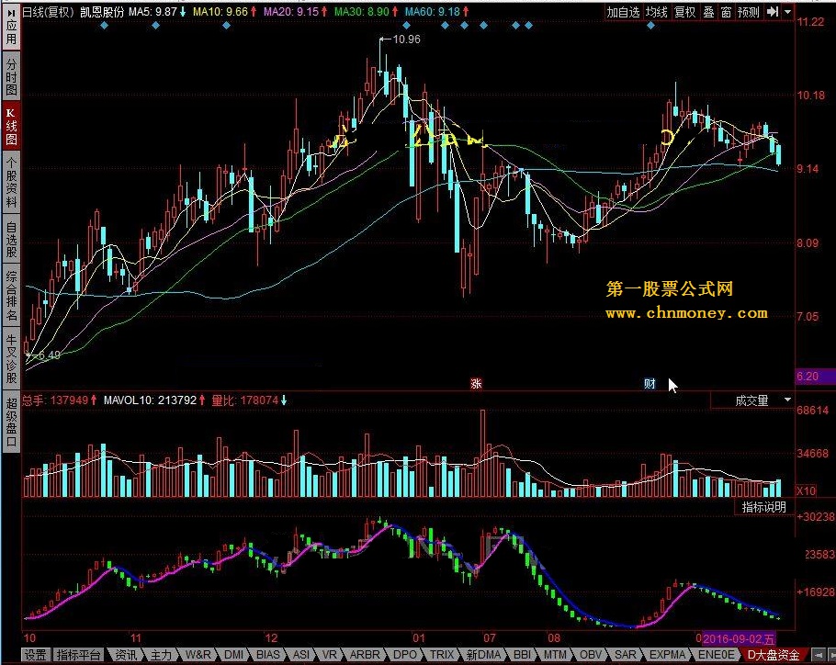Select the 新DMA indicator tab
The width and height of the screenshot is (836, 665).
[x=483, y=655]
